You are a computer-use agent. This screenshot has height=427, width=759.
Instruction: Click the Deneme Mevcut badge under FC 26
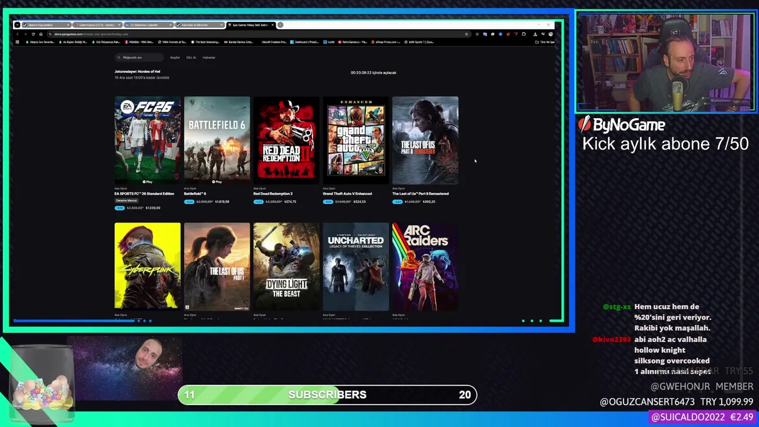tap(126, 200)
